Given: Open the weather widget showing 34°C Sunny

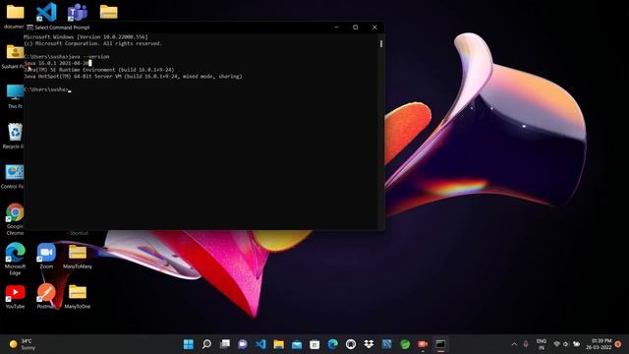Looking at the screenshot, I should click(x=23, y=344).
